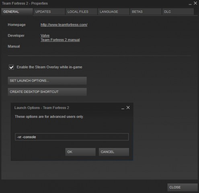Switch to the General tab
The image size is (199, 193).
click(x=17, y=12)
